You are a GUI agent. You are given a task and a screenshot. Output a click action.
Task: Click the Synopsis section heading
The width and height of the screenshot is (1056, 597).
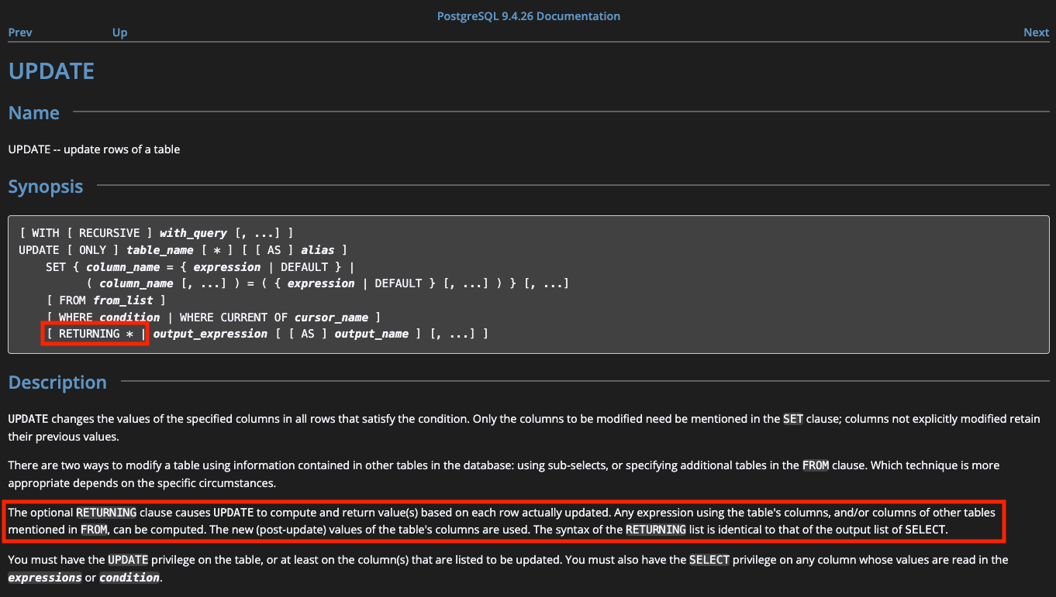[46, 187]
